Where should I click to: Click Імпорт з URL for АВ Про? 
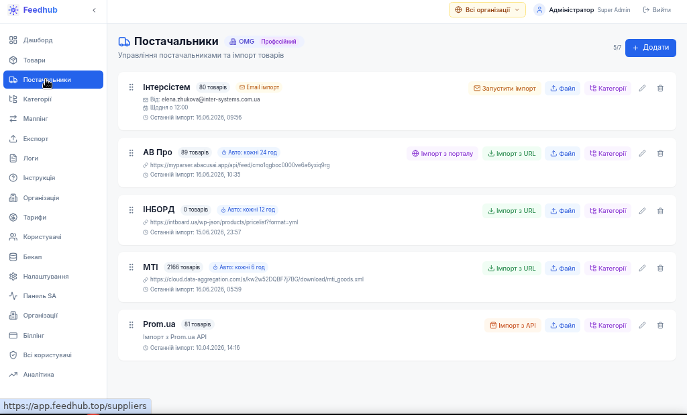[512, 154]
